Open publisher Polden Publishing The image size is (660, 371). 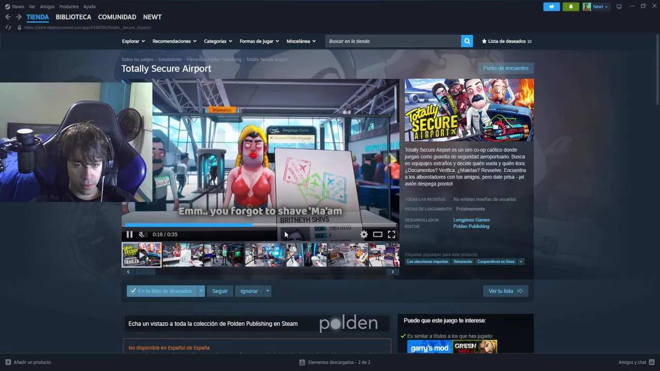(471, 227)
